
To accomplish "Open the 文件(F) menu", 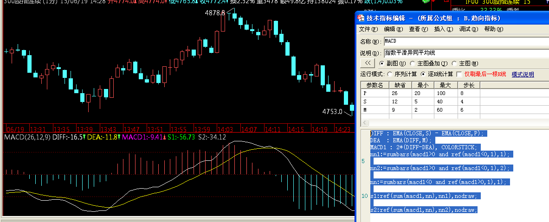I will [x=368, y=29].
